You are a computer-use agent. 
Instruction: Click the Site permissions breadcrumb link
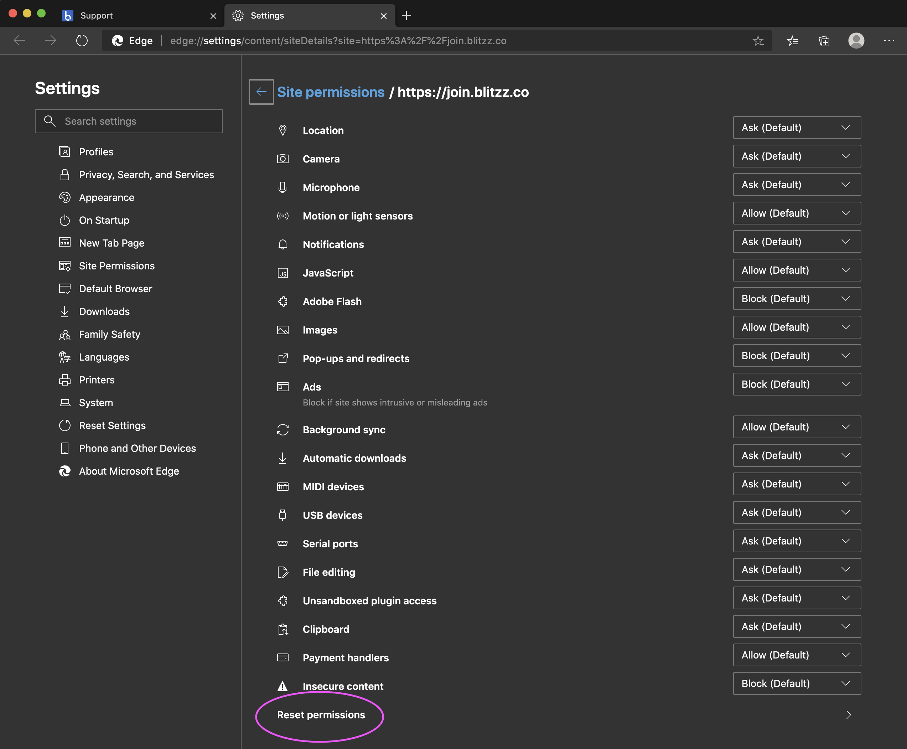pos(330,92)
